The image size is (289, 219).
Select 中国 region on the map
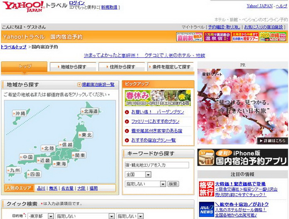[x=27, y=157]
